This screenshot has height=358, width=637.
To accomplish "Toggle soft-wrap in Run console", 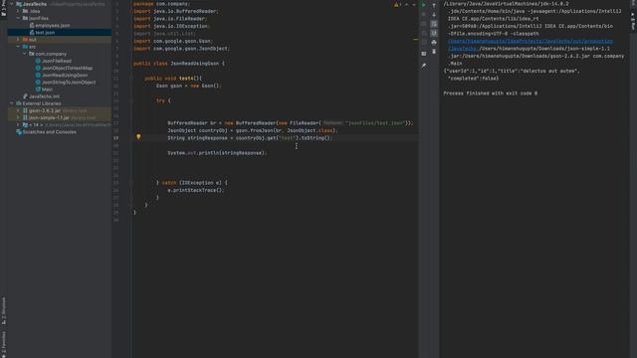I will click(x=434, y=24).
